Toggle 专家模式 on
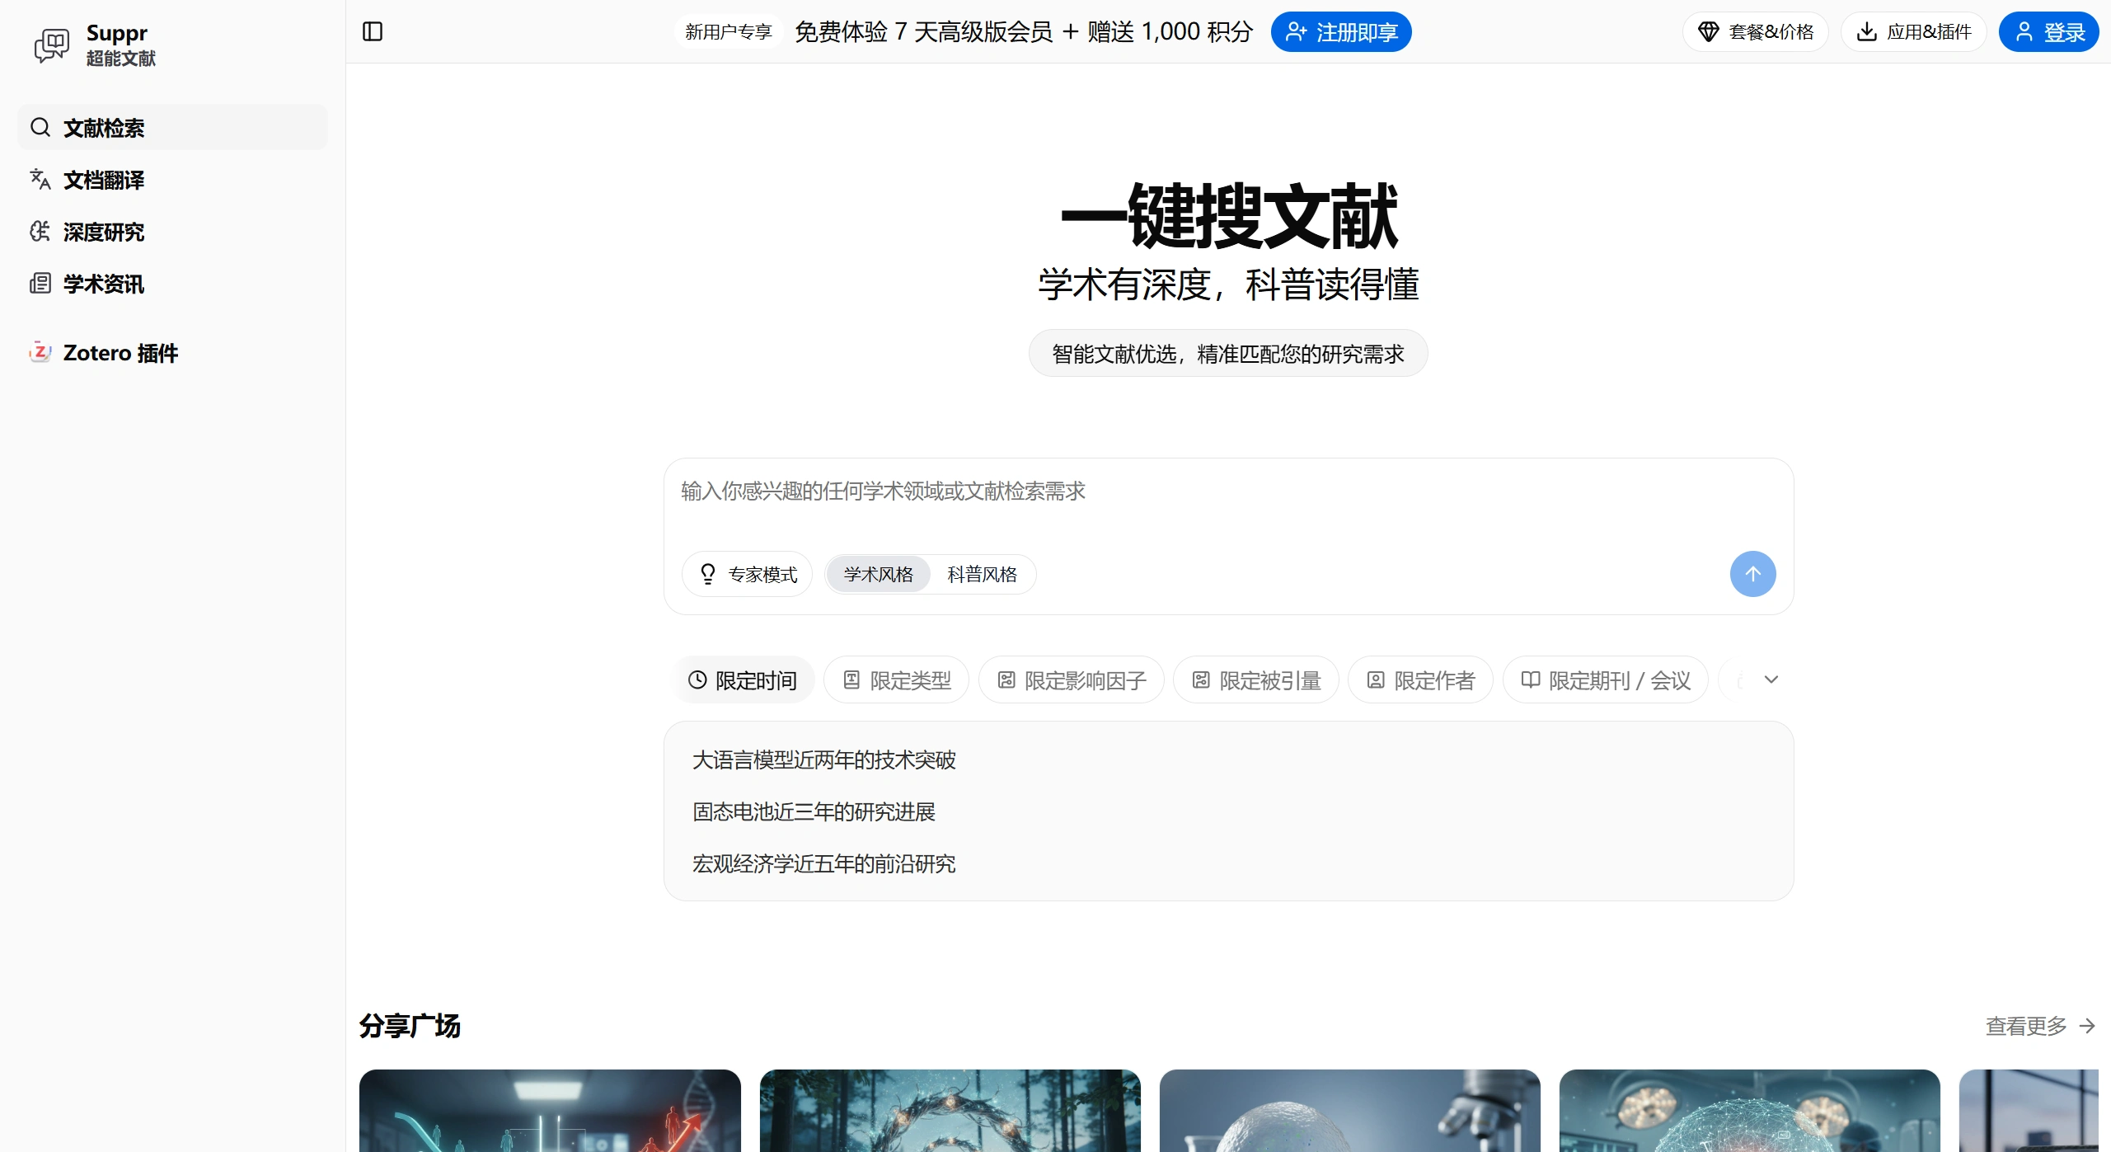The height and width of the screenshot is (1152, 2111). coord(748,574)
